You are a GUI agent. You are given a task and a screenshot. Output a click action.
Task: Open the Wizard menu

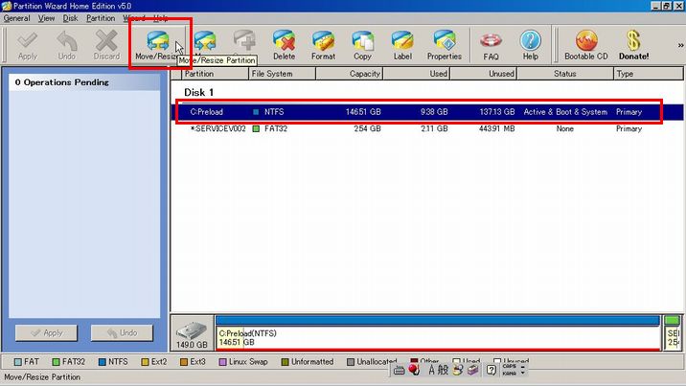133,18
